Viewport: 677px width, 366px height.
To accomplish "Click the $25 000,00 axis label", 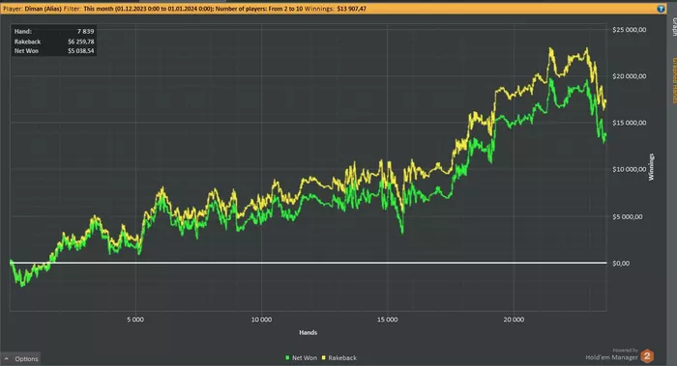I will point(629,30).
